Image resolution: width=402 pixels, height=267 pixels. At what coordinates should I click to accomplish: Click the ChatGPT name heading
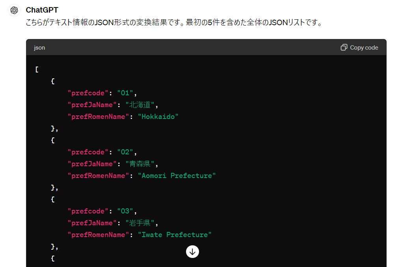click(41, 10)
